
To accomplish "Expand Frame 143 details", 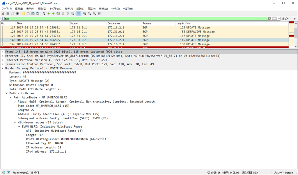I will click(2, 52).
